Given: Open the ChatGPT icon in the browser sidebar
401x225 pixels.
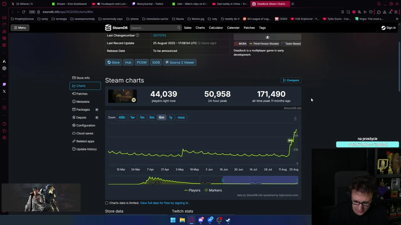Looking at the screenshot, I should click(4, 68).
